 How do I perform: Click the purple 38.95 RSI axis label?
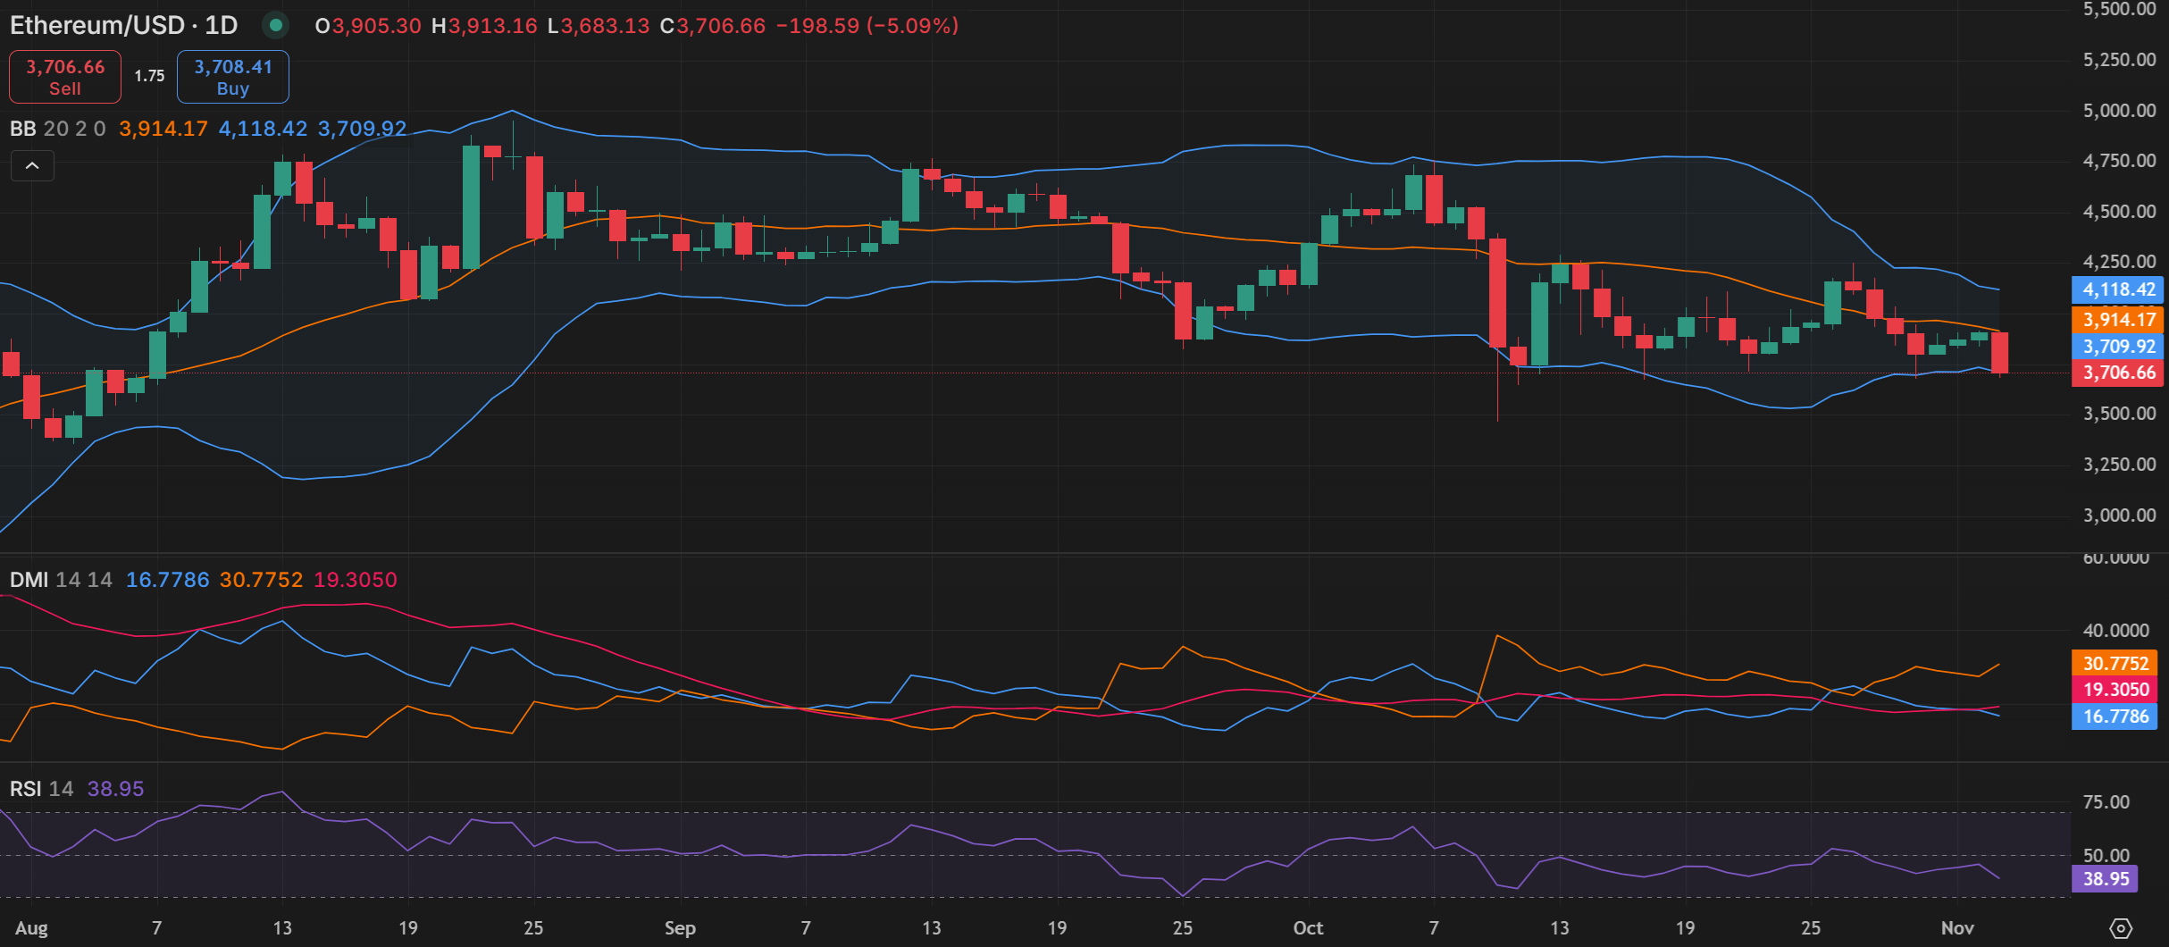click(2106, 879)
